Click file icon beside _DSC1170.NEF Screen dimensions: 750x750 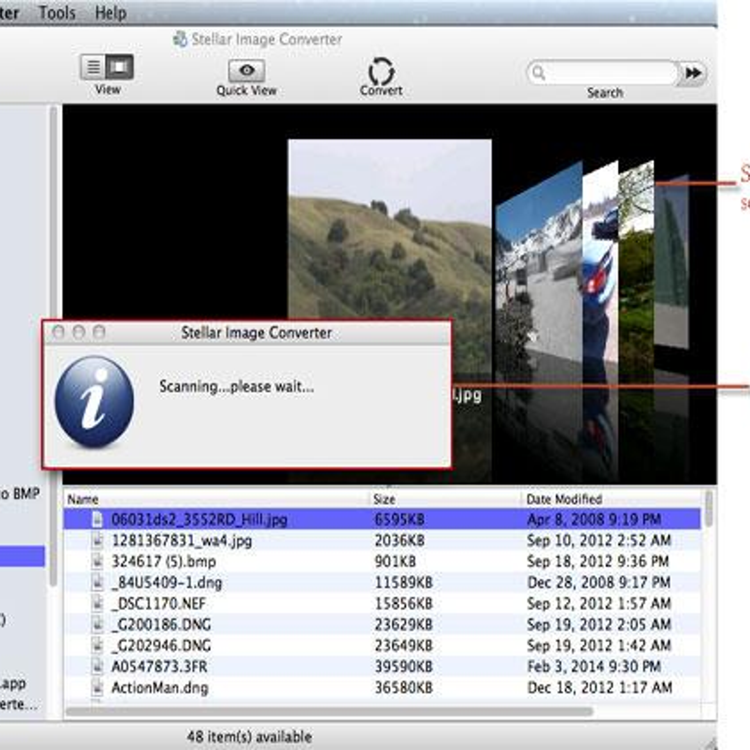[x=97, y=604]
